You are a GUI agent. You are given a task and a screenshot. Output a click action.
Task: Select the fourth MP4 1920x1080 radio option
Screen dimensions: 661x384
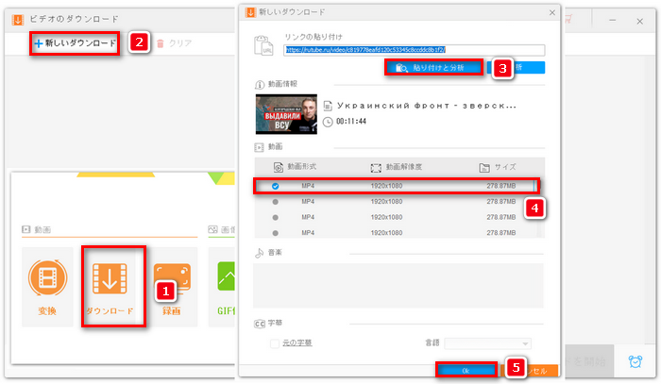pyautogui.click(x=276, y=233)
